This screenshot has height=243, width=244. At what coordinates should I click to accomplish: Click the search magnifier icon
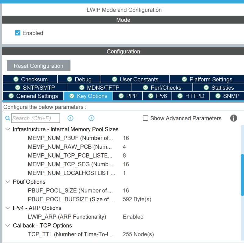pos(7,118)
